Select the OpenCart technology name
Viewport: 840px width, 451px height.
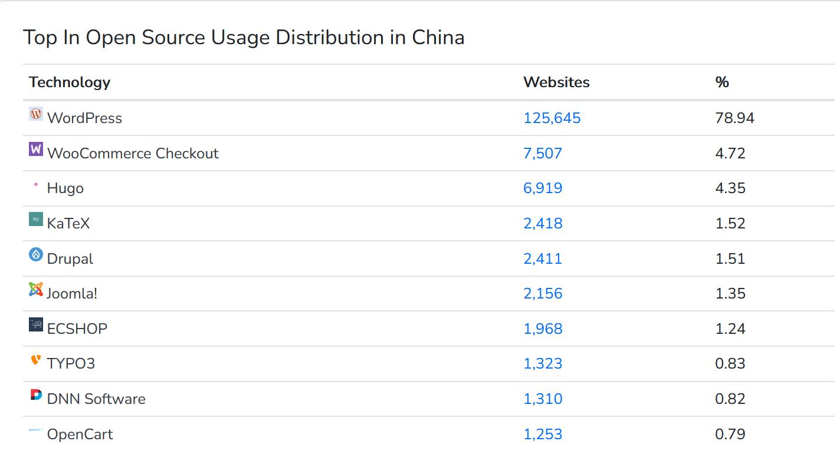pyautogui.click(x=80, y=435)
